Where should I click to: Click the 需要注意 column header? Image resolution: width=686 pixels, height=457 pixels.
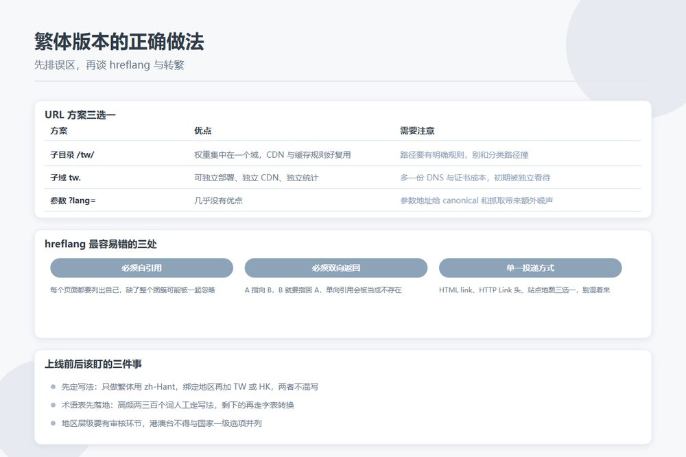click(417, 130)
